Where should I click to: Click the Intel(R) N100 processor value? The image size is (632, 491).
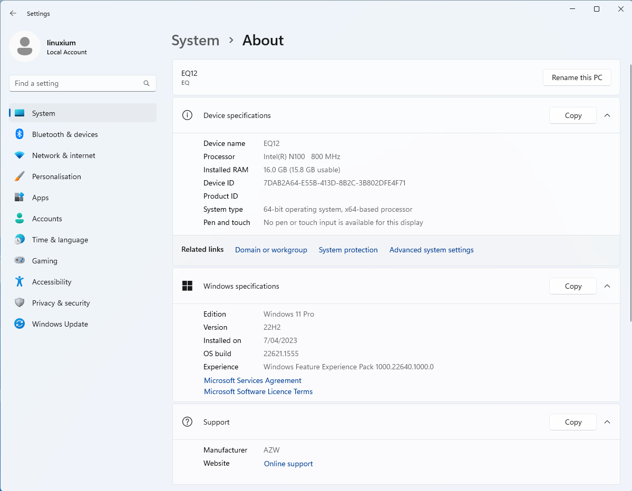click(302, 156)
